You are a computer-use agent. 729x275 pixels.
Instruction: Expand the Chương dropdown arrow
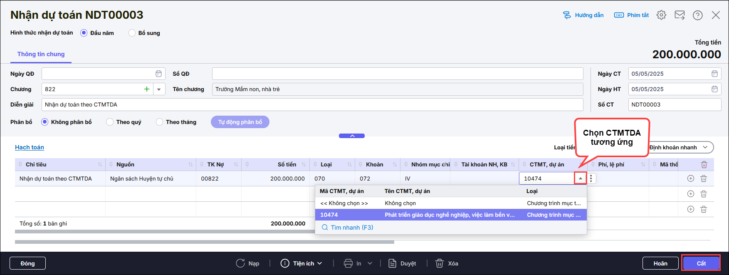tap(159, 89)
